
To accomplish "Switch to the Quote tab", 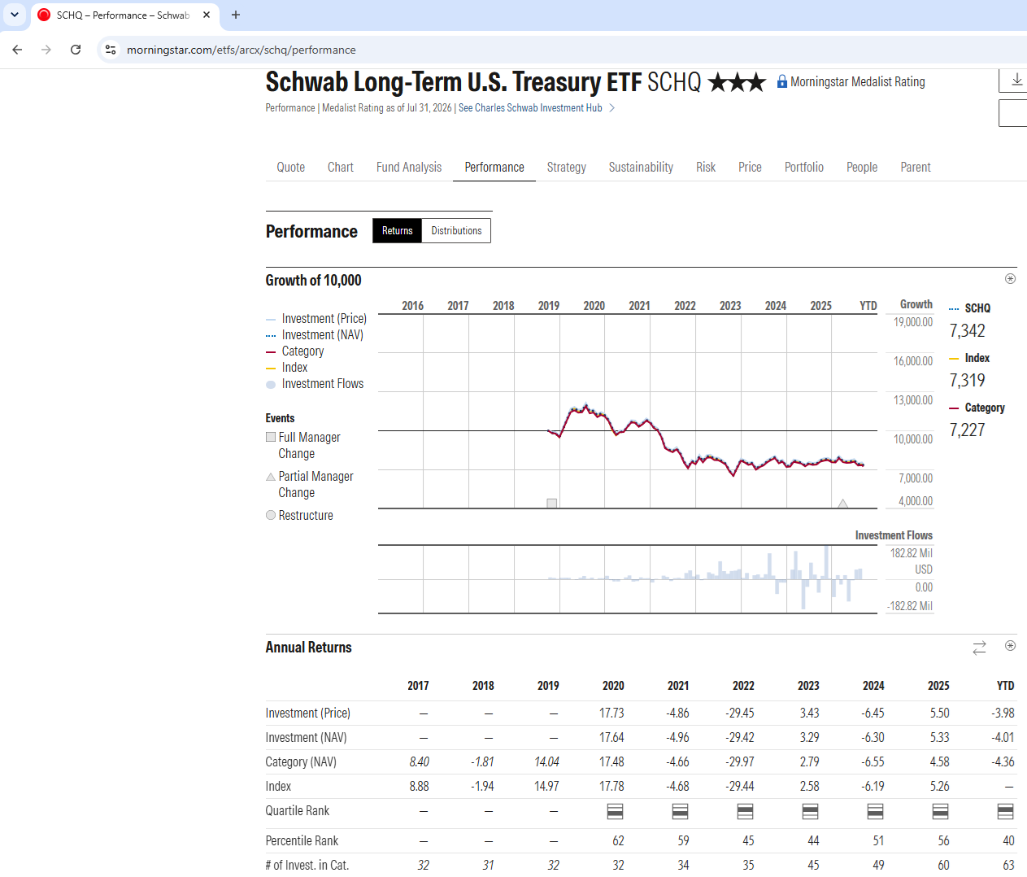I will point(291,167).
